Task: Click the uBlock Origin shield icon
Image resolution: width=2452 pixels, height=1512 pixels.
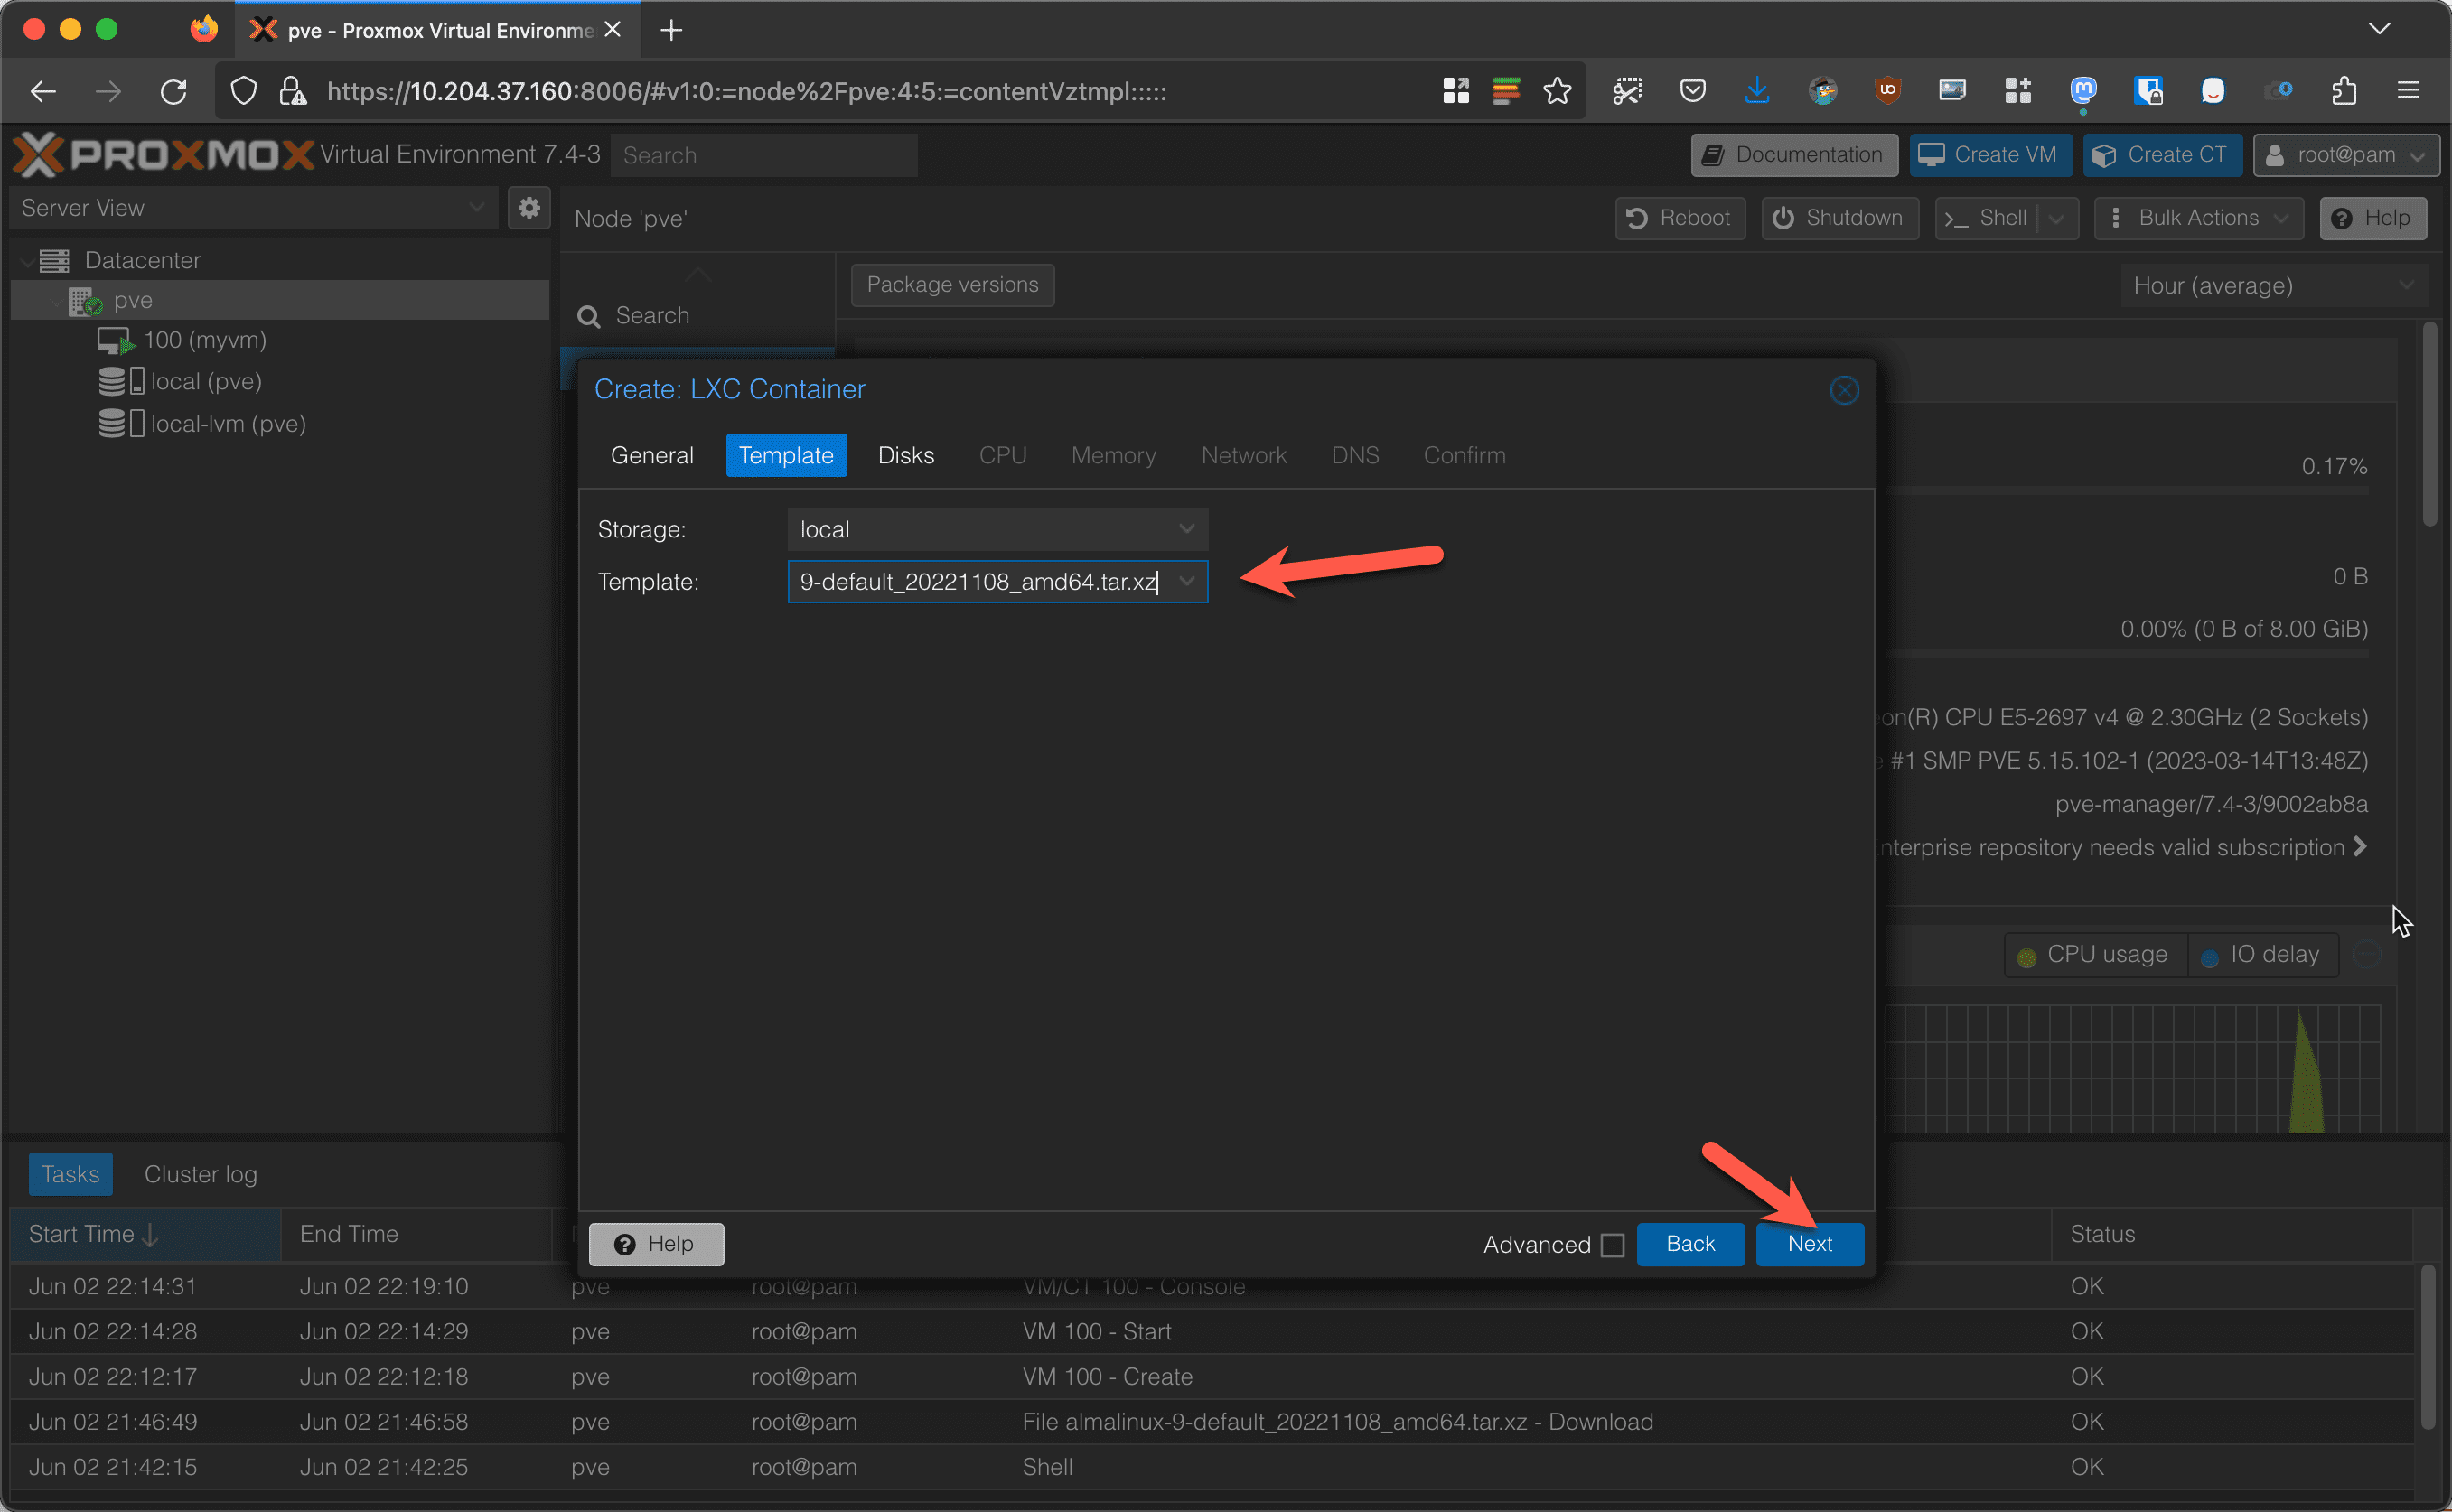Action: click(x=1887, y=92)
